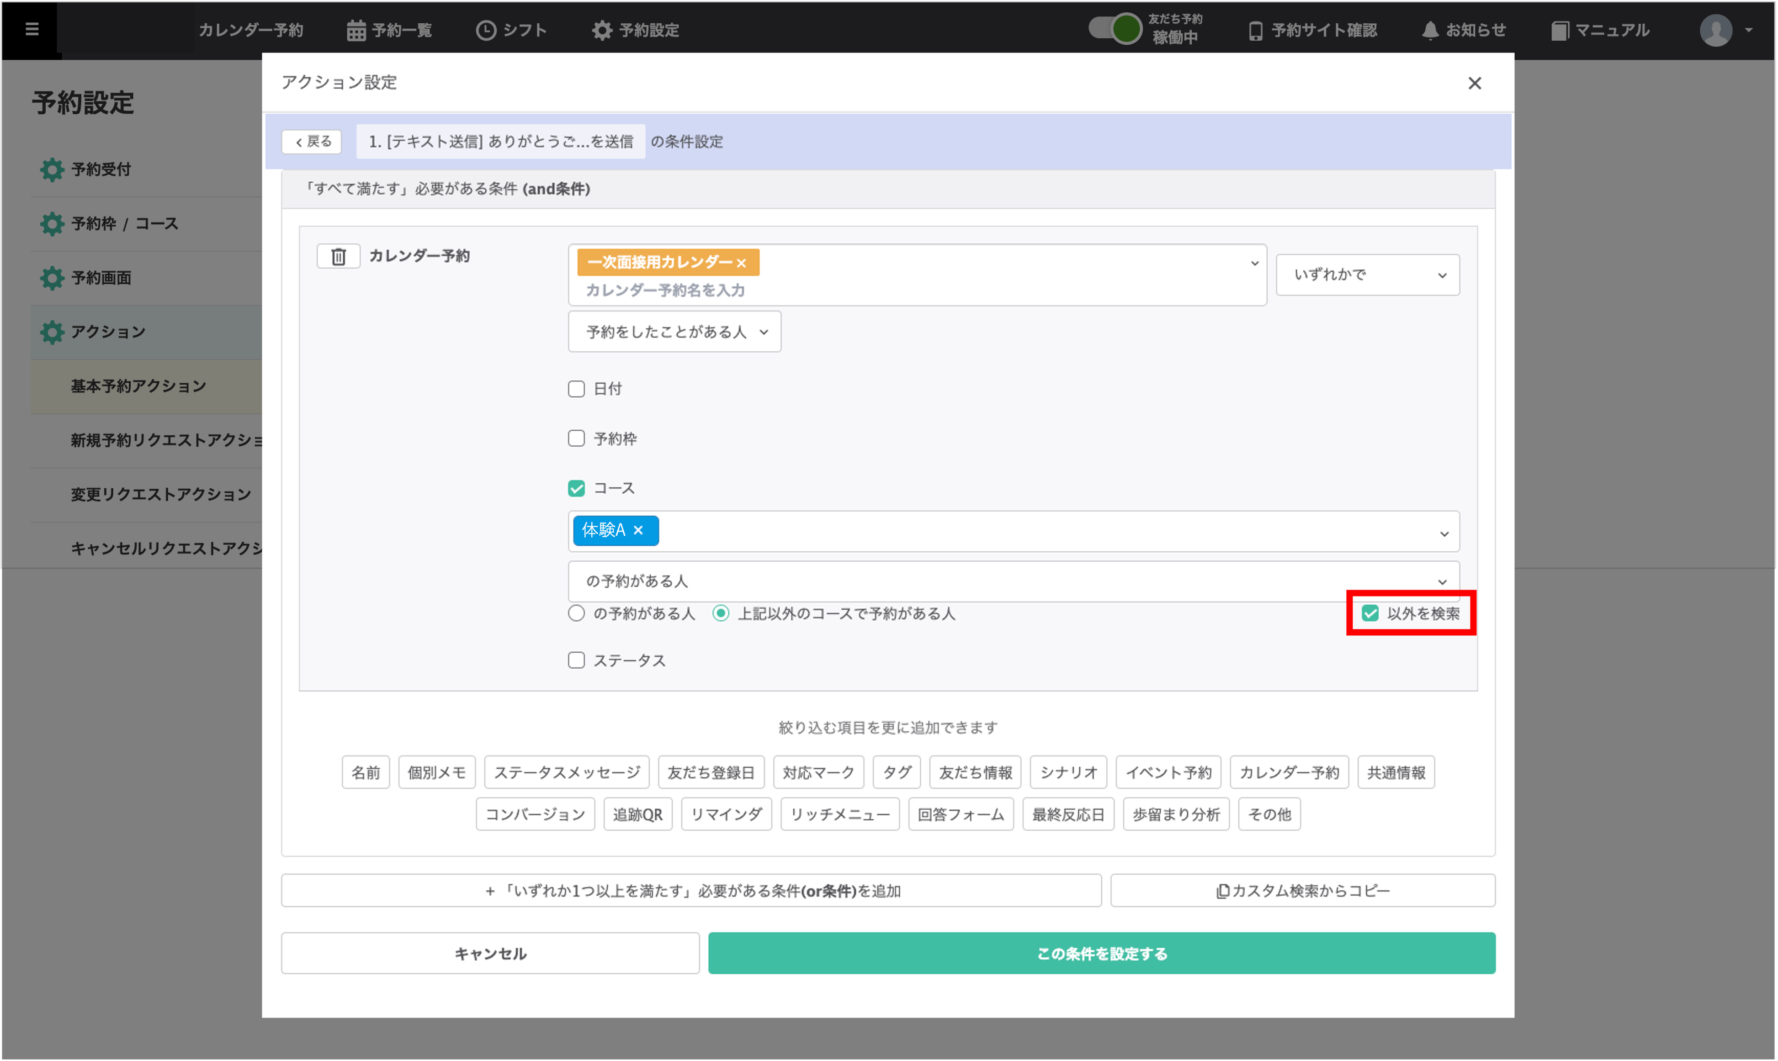This screenshot has width=1778, height=1061.
Task: Remove the 一次面接用カレンダー tag
Action: pyautogui.click(x=742, y=263)
